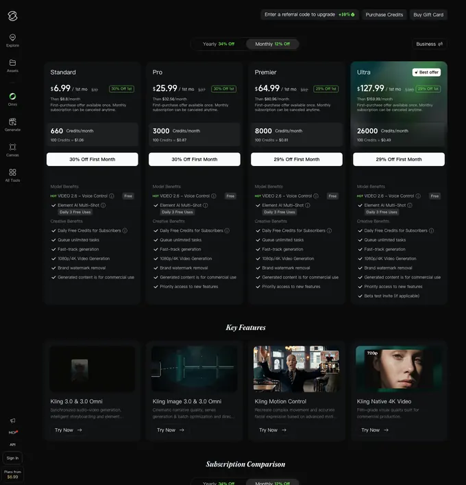The image size is (466, 485).
Task: Click Standard plan title
Action: pos(63,72)
